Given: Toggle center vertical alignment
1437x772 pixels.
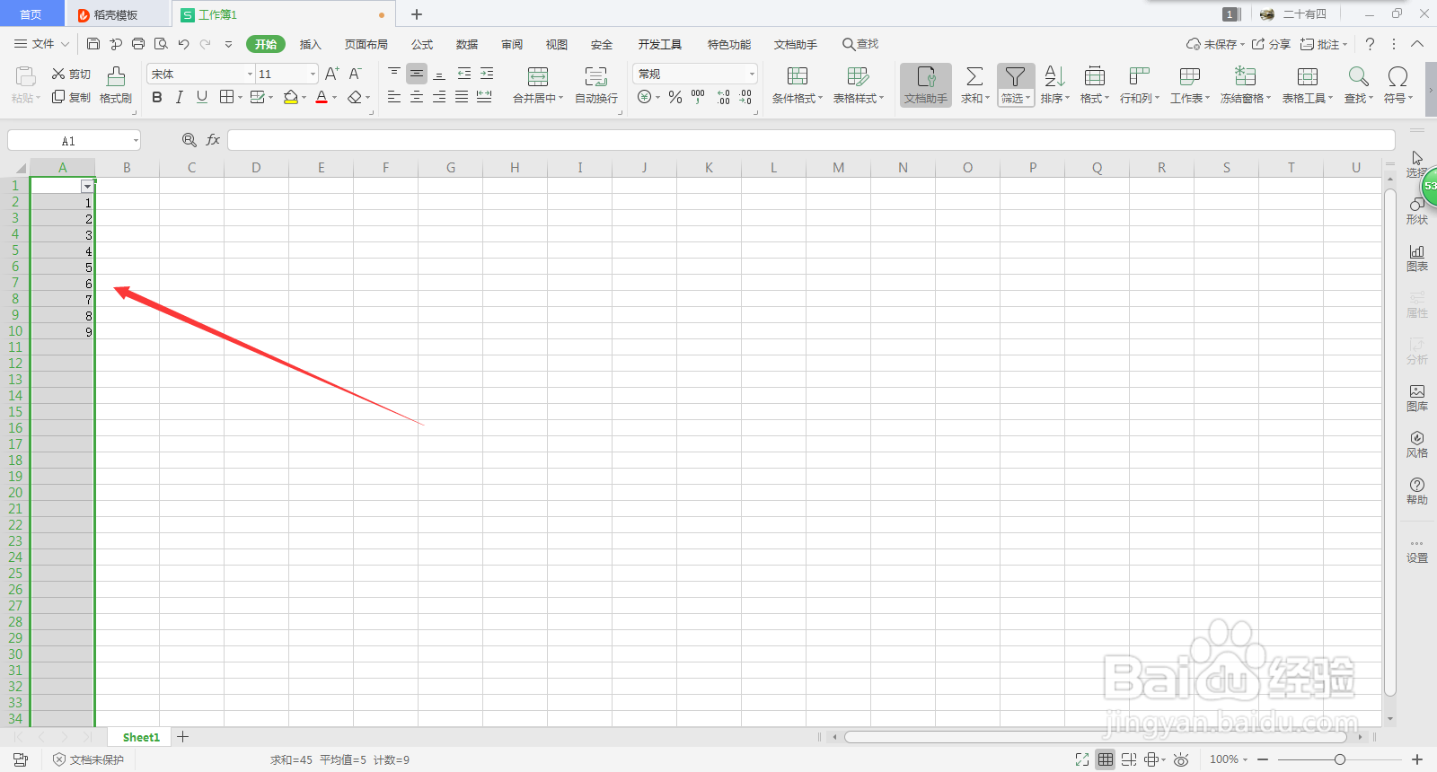Looking at the screenshot, I should 417,74.
